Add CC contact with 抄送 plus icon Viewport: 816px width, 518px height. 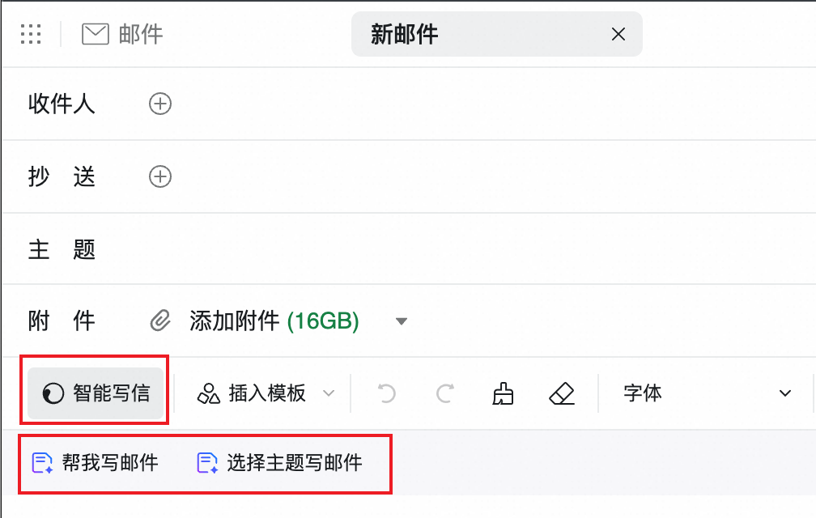tap(160, 176)
